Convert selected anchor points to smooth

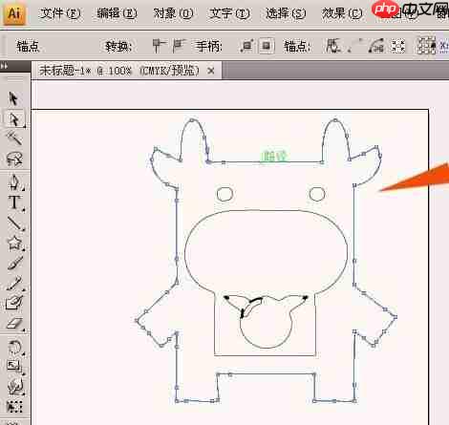(x=179, y=46)
